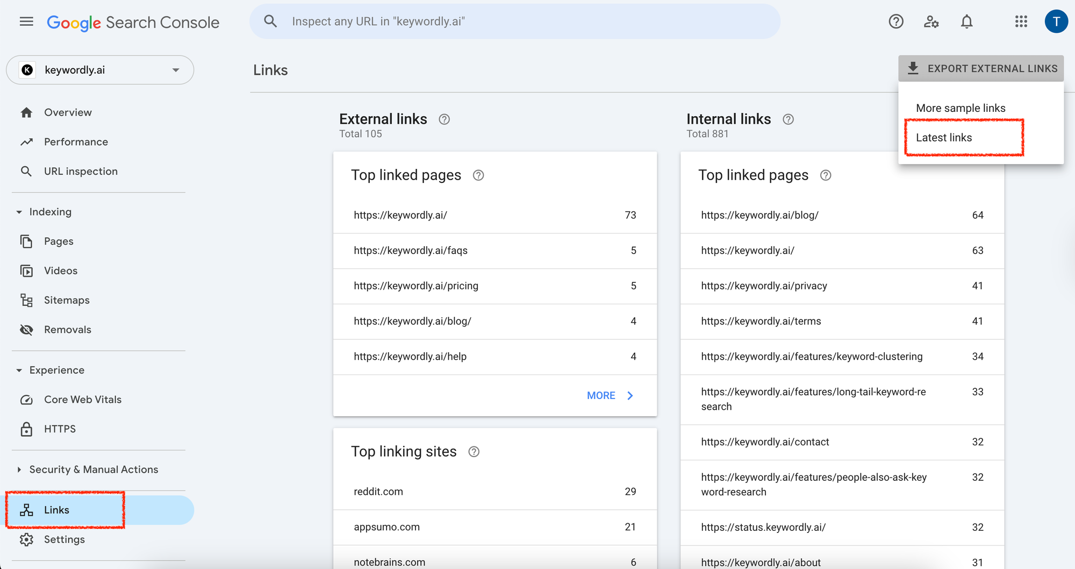
Task: Open Core Web Vitals report
Action: (x=83, y=400)
